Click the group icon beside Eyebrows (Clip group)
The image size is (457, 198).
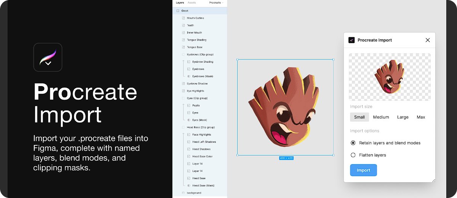(x=183, y=55)
